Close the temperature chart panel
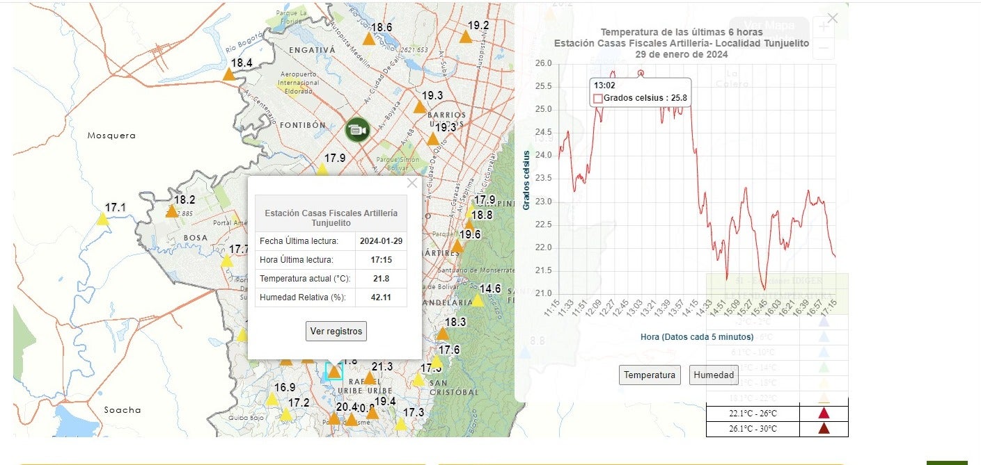 coord(833,17)
